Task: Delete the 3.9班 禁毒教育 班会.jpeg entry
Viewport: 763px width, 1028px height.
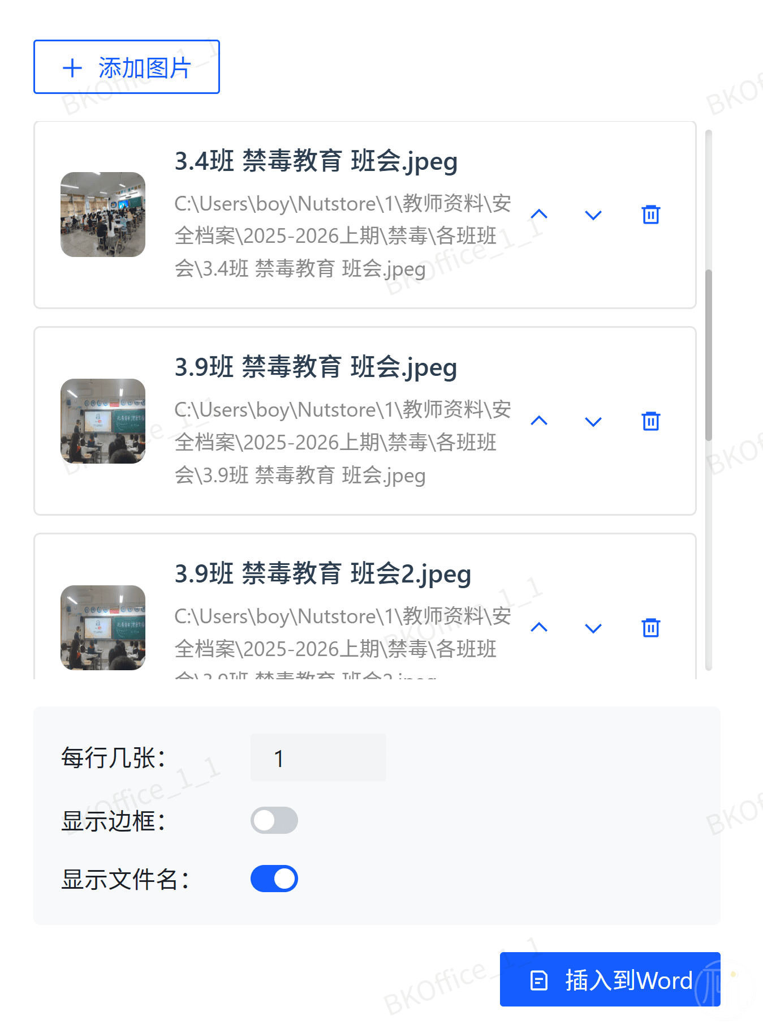Action: point(650,421)
